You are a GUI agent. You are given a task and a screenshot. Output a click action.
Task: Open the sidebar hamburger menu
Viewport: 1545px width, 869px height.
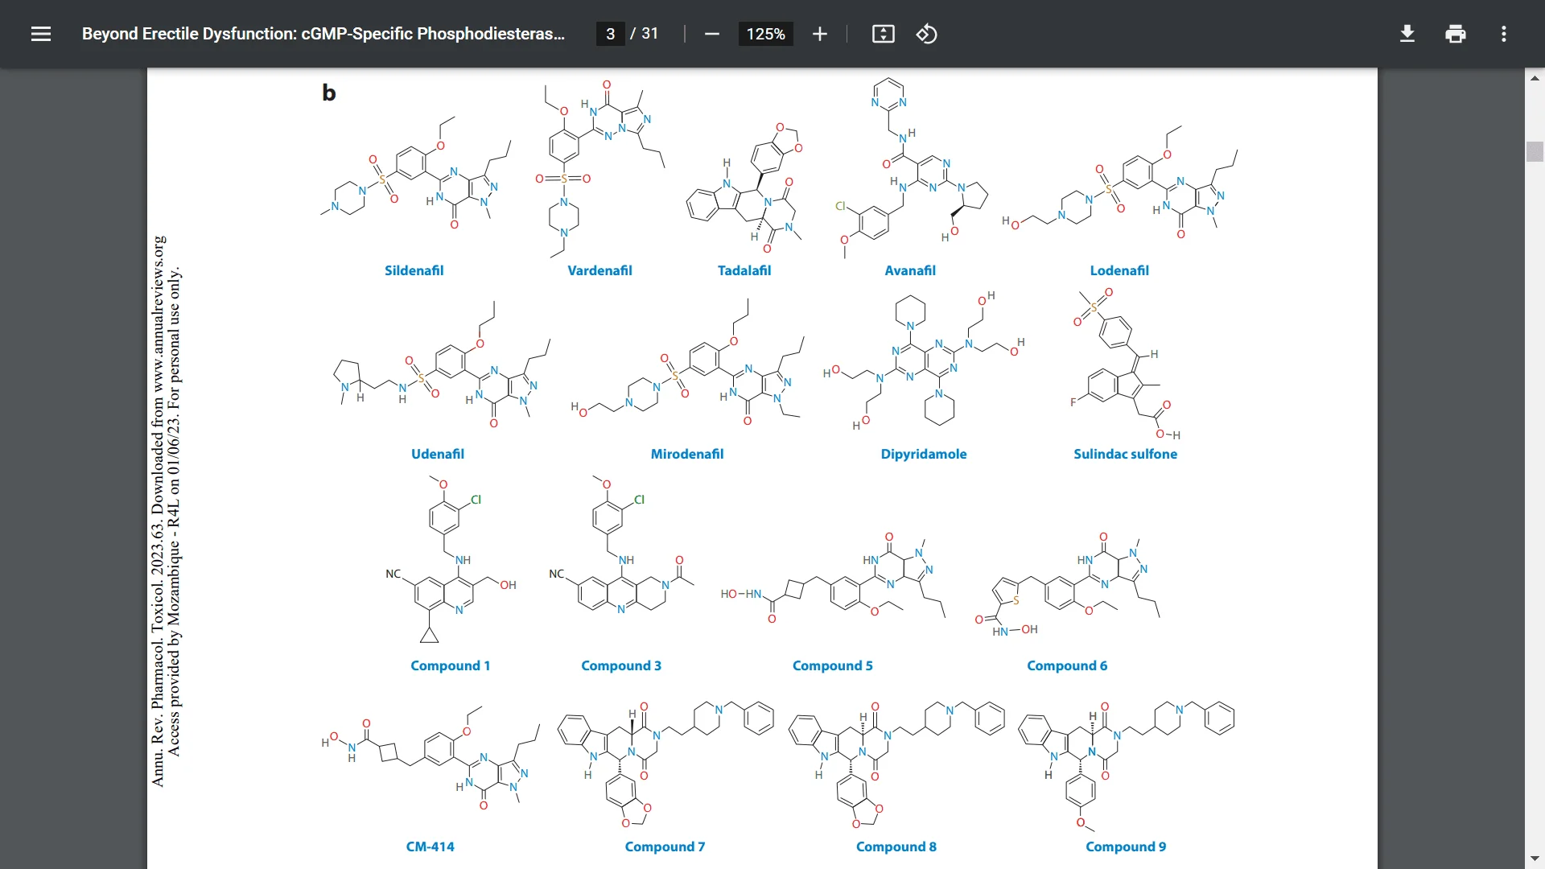pos(41,34)
